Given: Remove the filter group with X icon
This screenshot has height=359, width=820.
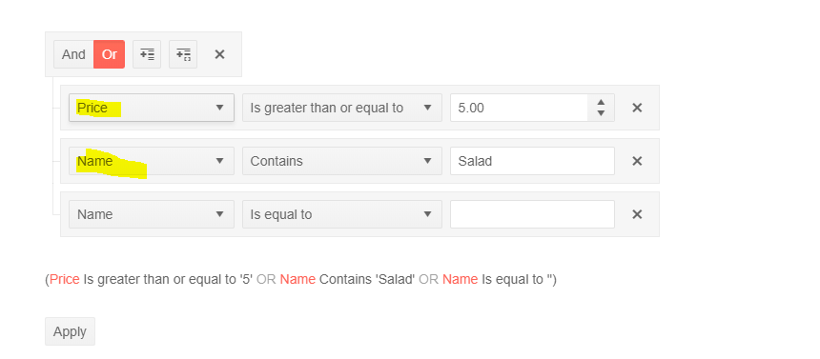Looking at the screenshot, I should 219,54.
